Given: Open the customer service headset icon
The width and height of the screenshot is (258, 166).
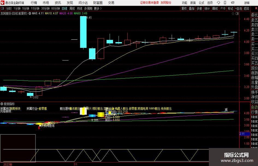Looking at the screenshot, I should 218,3.
